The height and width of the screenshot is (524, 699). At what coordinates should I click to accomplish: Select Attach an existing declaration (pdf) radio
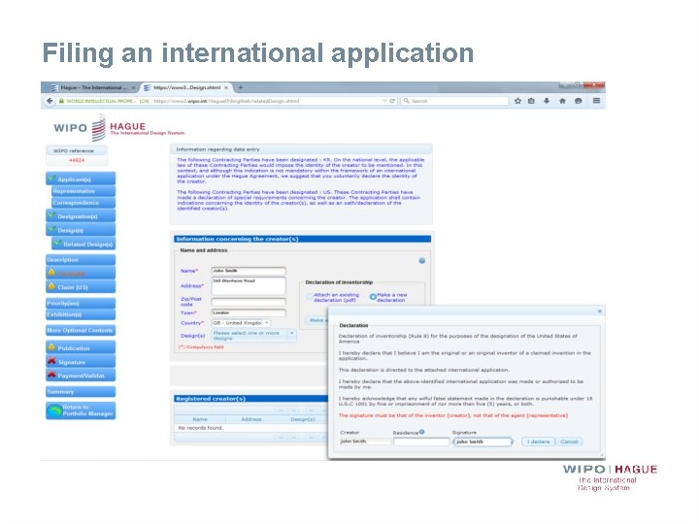(310, 297)
